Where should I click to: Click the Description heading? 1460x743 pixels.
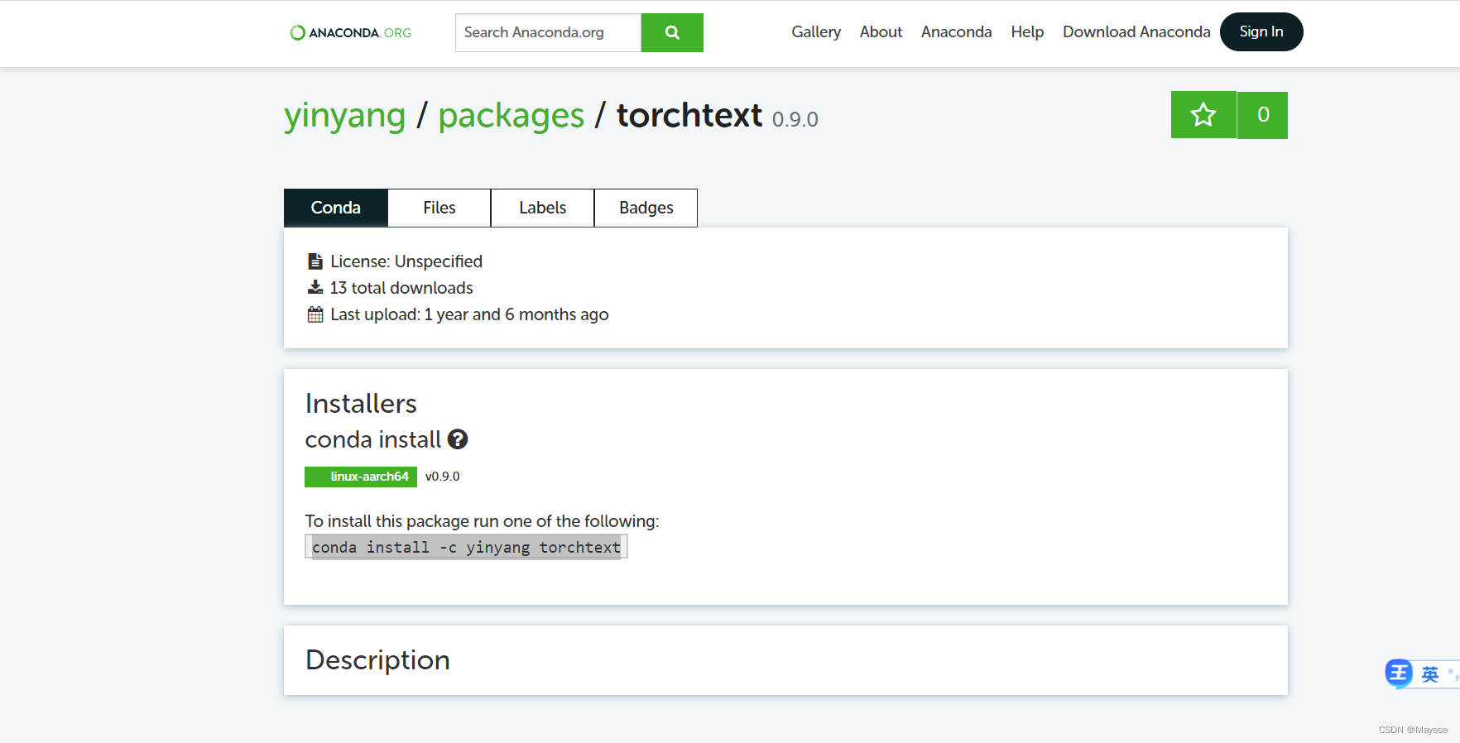tap(377, 659)
